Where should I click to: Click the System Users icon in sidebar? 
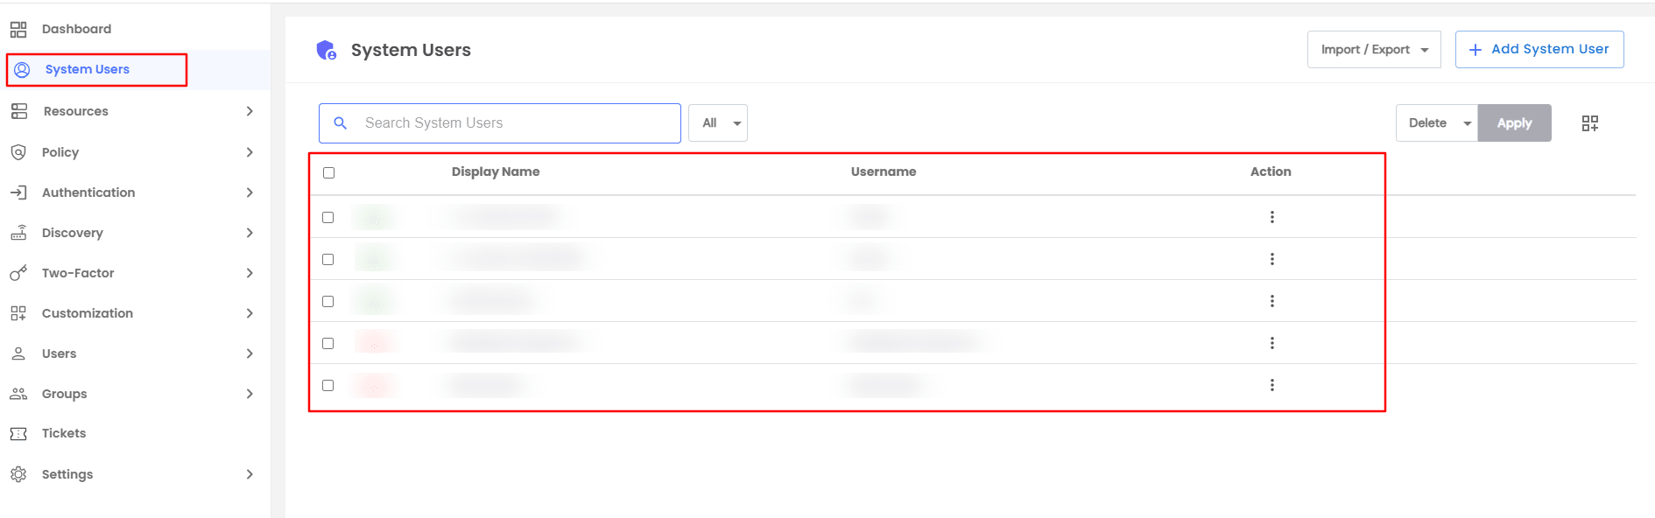pos(18,69)
